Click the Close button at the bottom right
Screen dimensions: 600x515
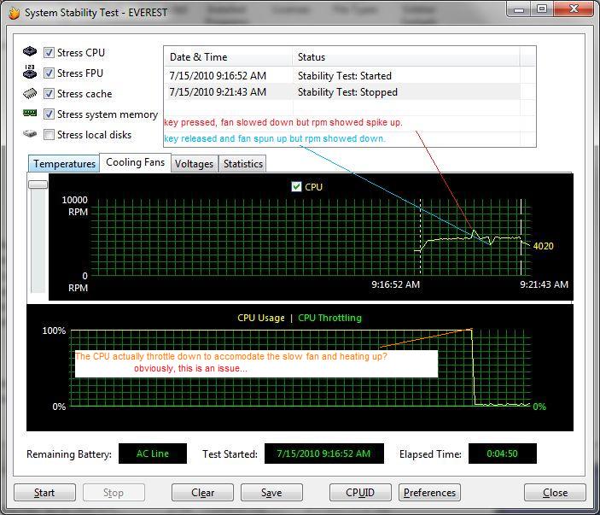click(x=555, y=493)
